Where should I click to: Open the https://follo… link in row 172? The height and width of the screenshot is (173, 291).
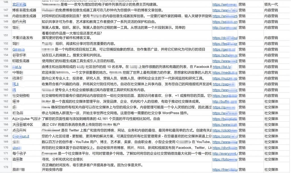(x=225, y=159)
